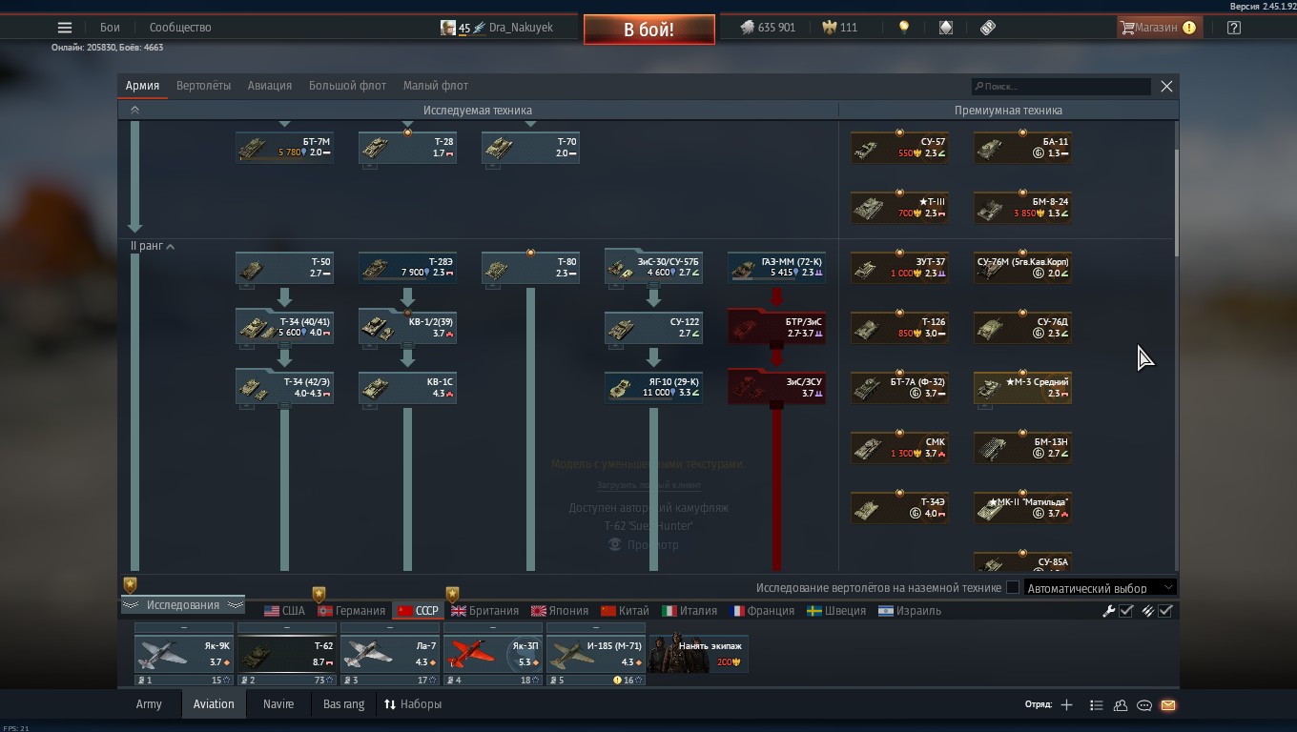Click the В бой! battle button
The image size is (1297, 732).
(x=649, y=30)
